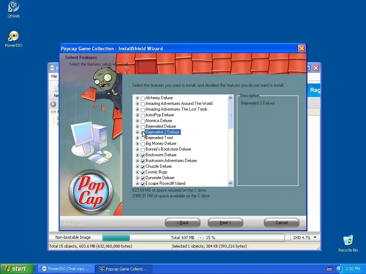
Task: Click the Start button
Action: (x=17, y=269)
